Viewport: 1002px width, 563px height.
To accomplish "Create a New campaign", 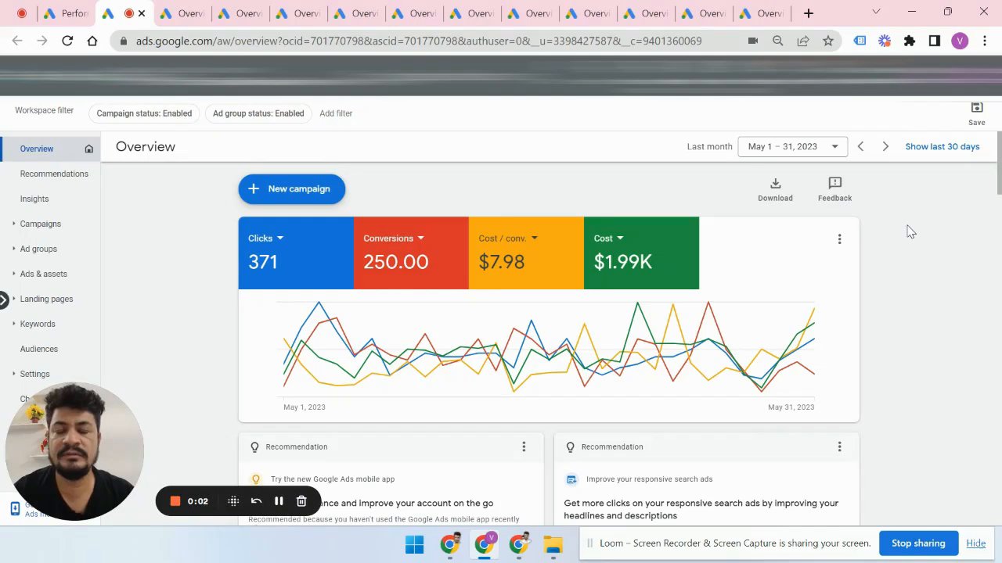I will pos(291,188).
